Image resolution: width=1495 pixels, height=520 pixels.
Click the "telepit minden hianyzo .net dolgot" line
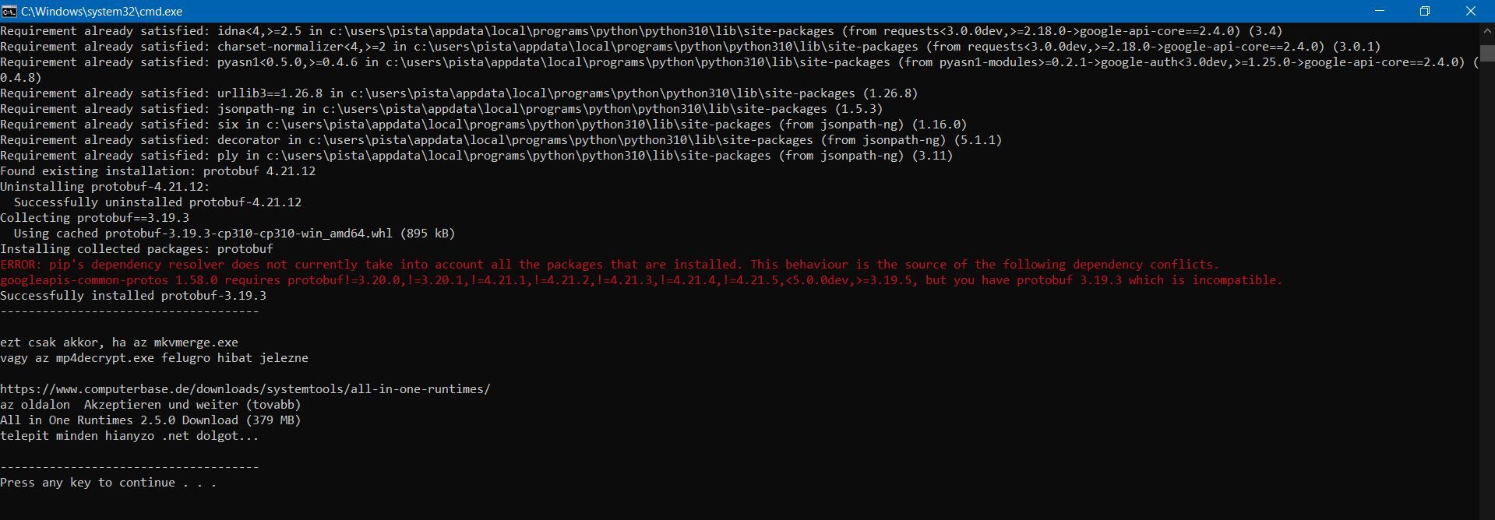(129, 436)
